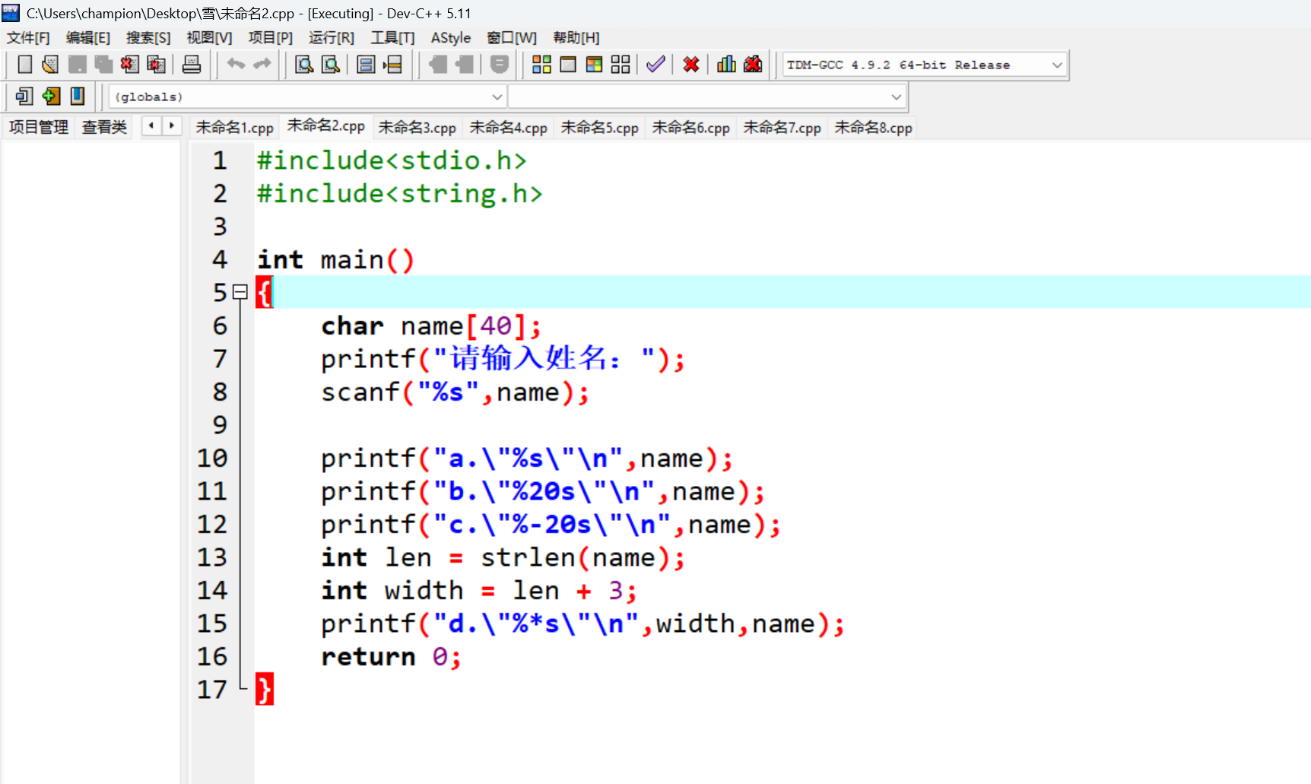Open the empty function list dropdown
The width and height of the screenshot is (1311, 784).
tap(707, 97)
